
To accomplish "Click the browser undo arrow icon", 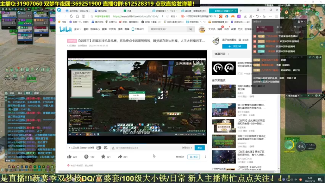I will [257, 16].
